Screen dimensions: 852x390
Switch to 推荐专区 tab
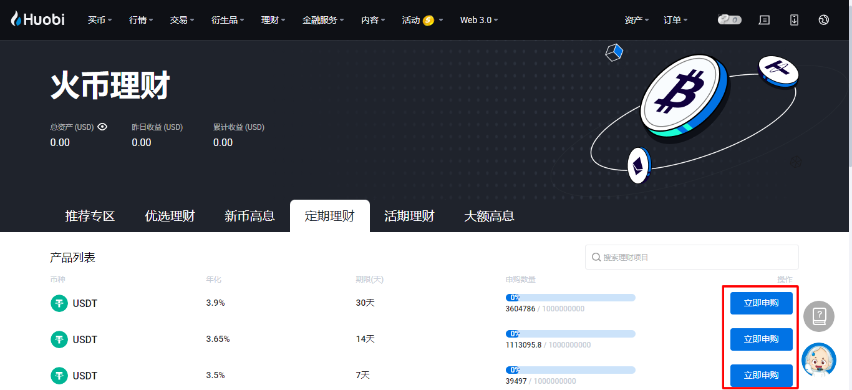coord(90,216)
